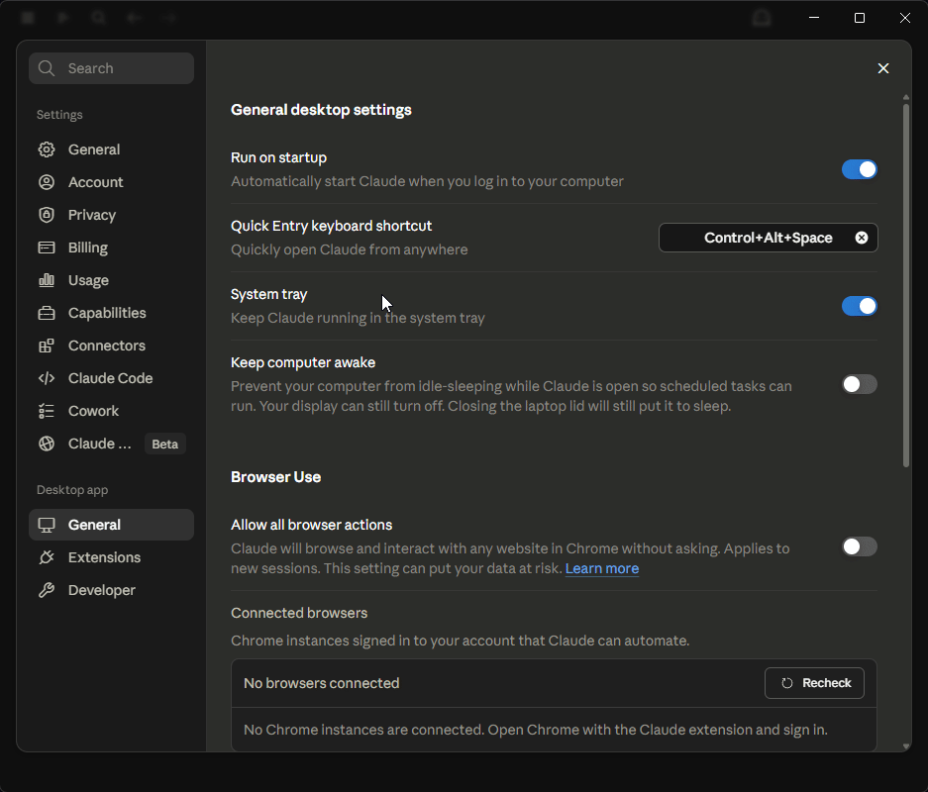This screenshot has width=928, height=792.
Task: Open Capabilities settings
Action: click(111, 313)
